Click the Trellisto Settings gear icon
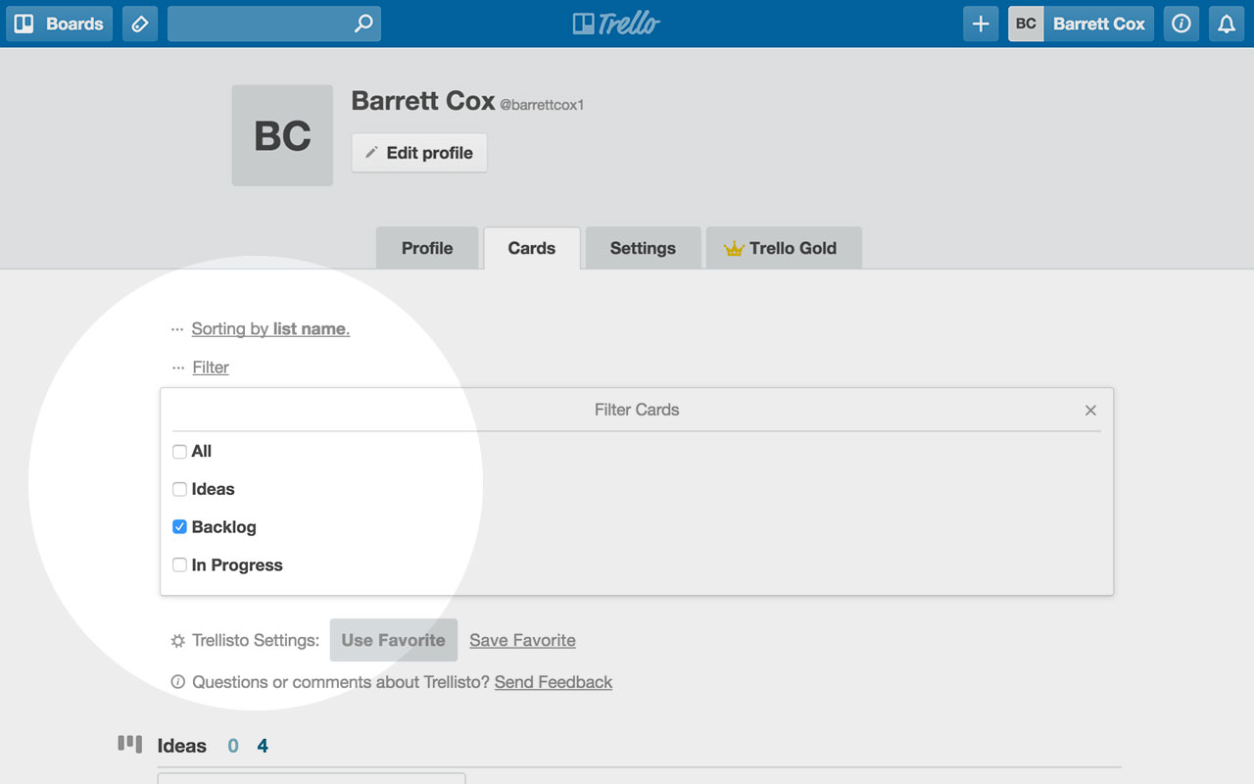The height and width of the screenshot is (784, 1254). point(178,641)
